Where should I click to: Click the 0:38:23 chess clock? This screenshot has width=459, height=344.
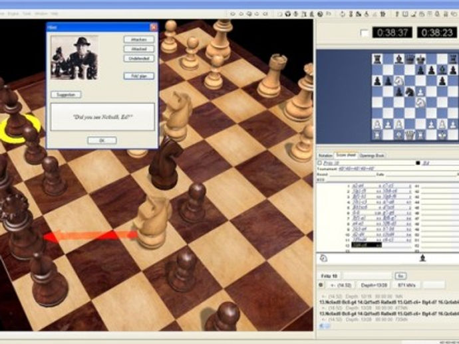coord(437,33)
